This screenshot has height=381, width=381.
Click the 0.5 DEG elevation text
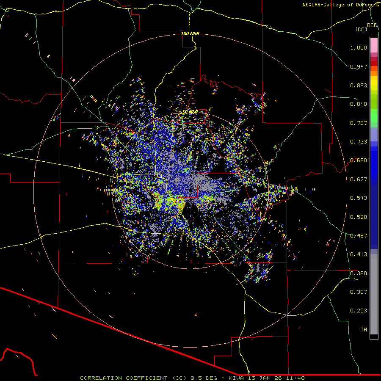[203, 378]
